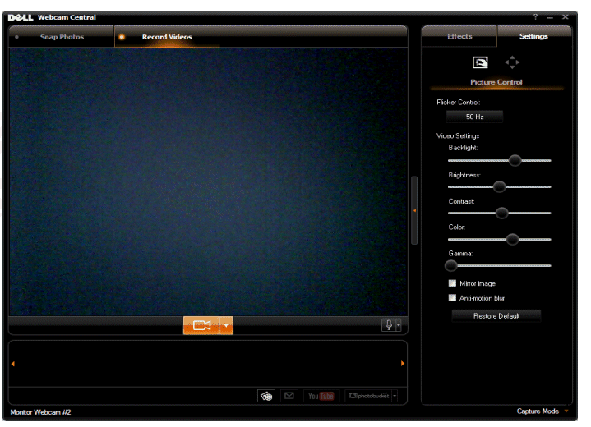591x427 pixels.
Task: Click the help question mark icon
Action: click(x=535, y=17)
